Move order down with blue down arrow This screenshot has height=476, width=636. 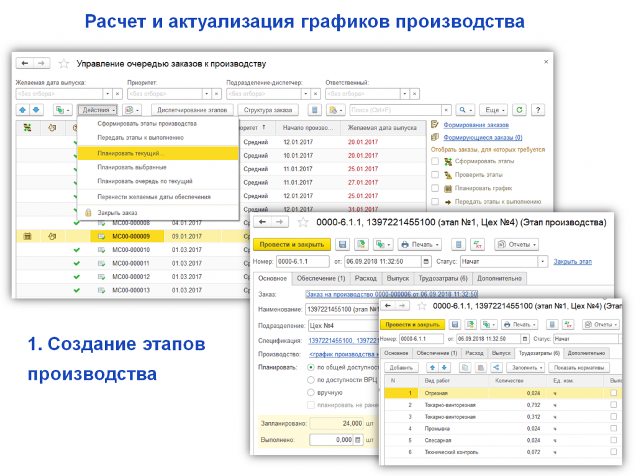[36, 110]
